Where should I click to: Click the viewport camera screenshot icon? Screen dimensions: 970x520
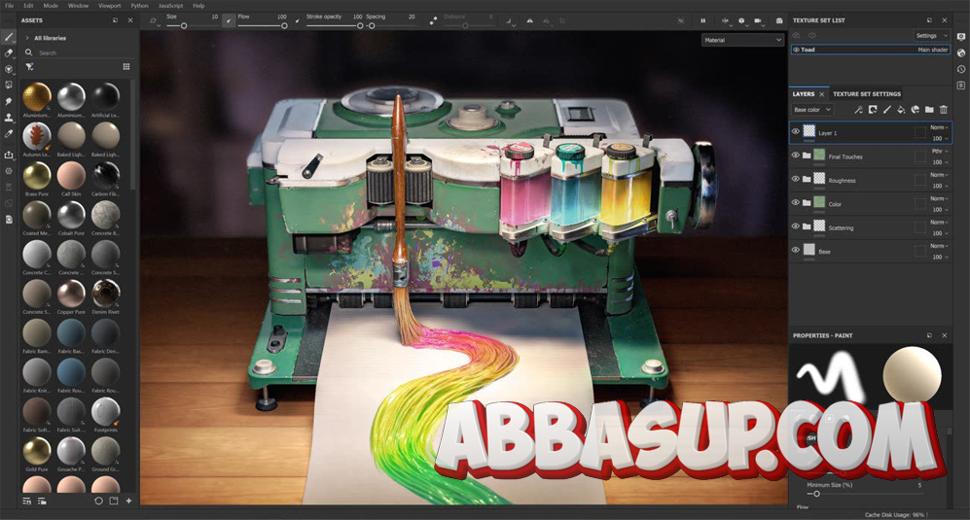pos(779,20)
